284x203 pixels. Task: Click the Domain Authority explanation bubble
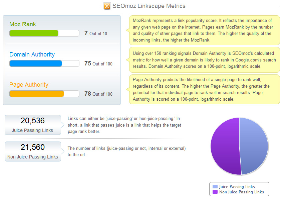[x=205, y=60]
